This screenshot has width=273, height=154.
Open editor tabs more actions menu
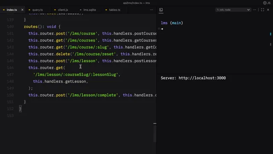tap(151, 10)
